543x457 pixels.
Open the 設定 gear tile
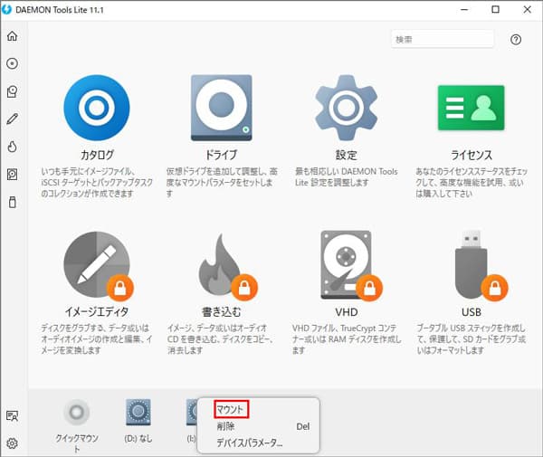pyautogui.click(x=344, y=109)
